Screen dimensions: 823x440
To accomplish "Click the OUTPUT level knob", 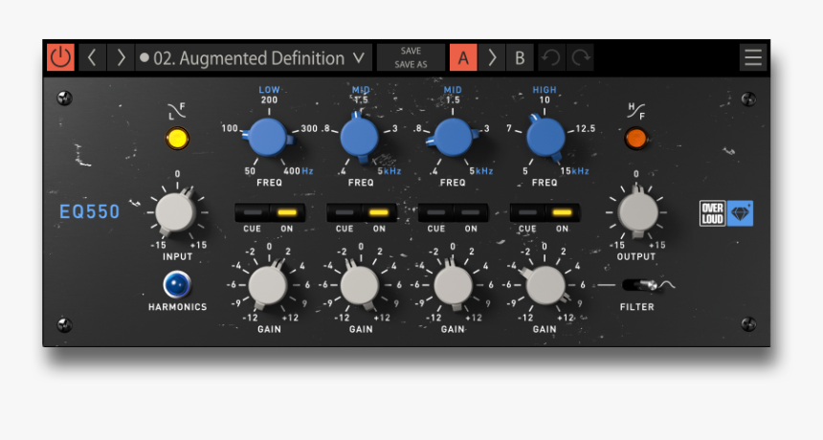I will click(637, 212).
